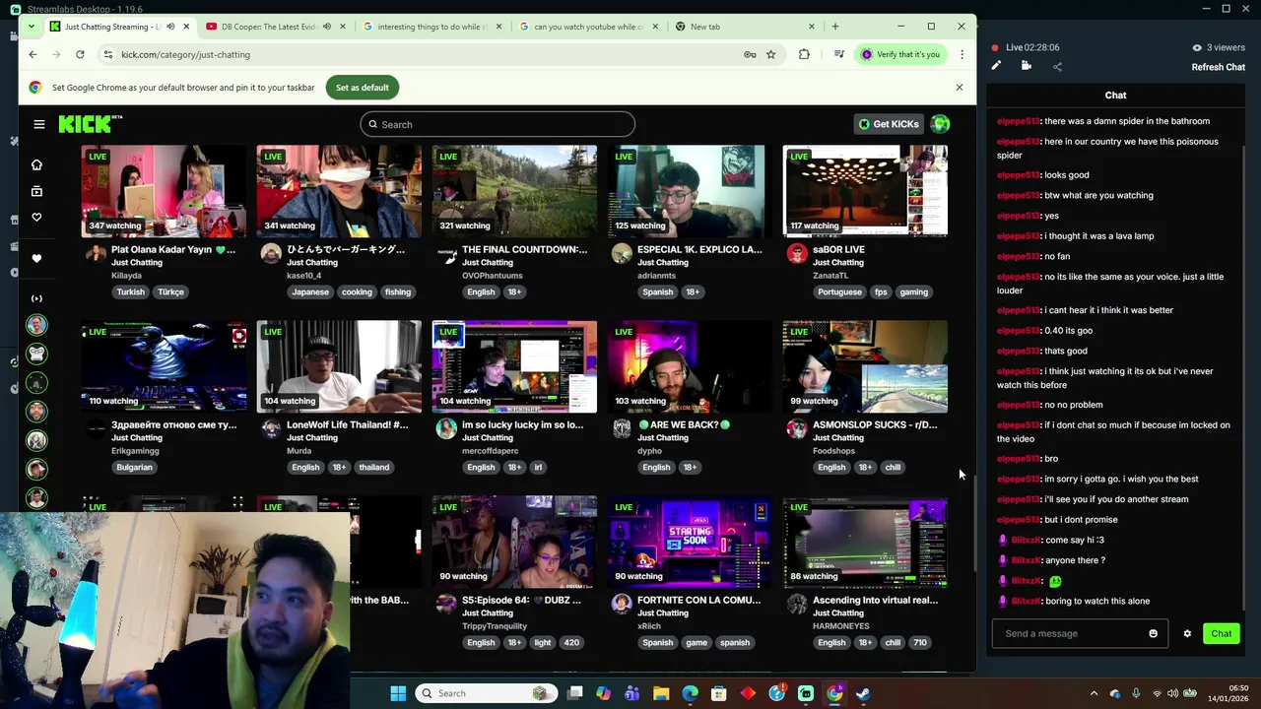The height and width of the screenshot is (709, 1261).
Task: Open LoneWolf Life Thailand stream title
Action: click(347, 424)
